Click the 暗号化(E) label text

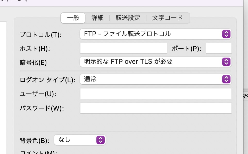point(33,62)
